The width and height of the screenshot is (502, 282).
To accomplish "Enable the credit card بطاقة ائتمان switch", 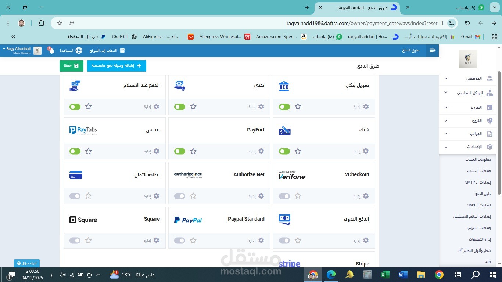I will click(x=75, y=196).
